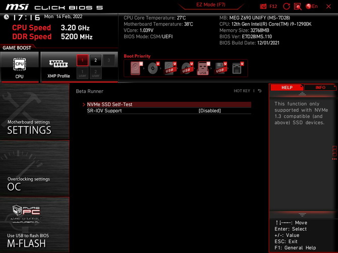Switch to EZ Mode (F7)
The width and height of the screenshot is (338, 253).
coord(210,5)
